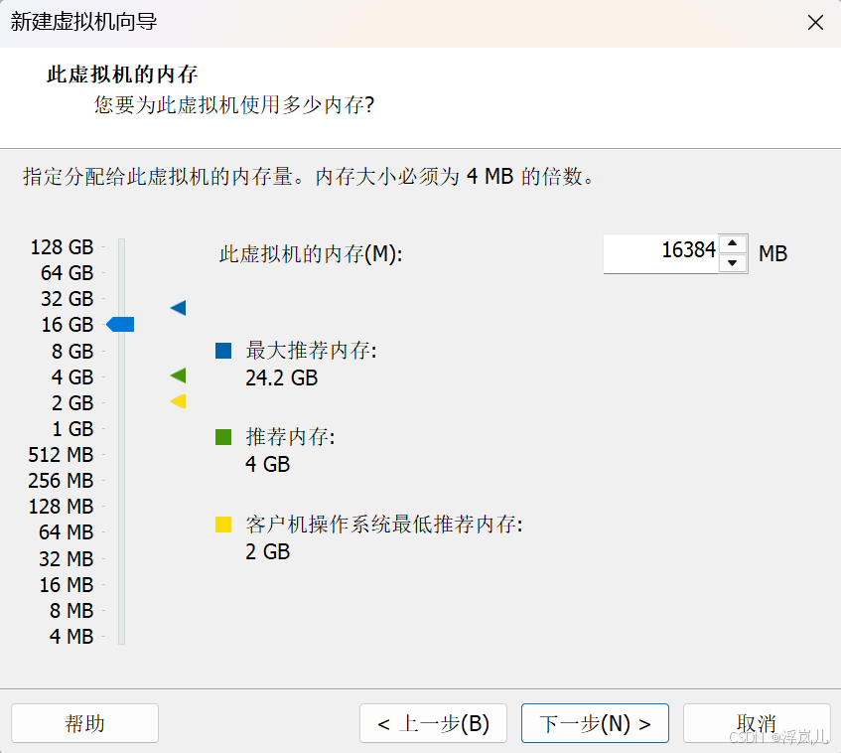Click the 4 MB scale label
Image resolution: width=841 pixels, height=753 pixels.
71,637
